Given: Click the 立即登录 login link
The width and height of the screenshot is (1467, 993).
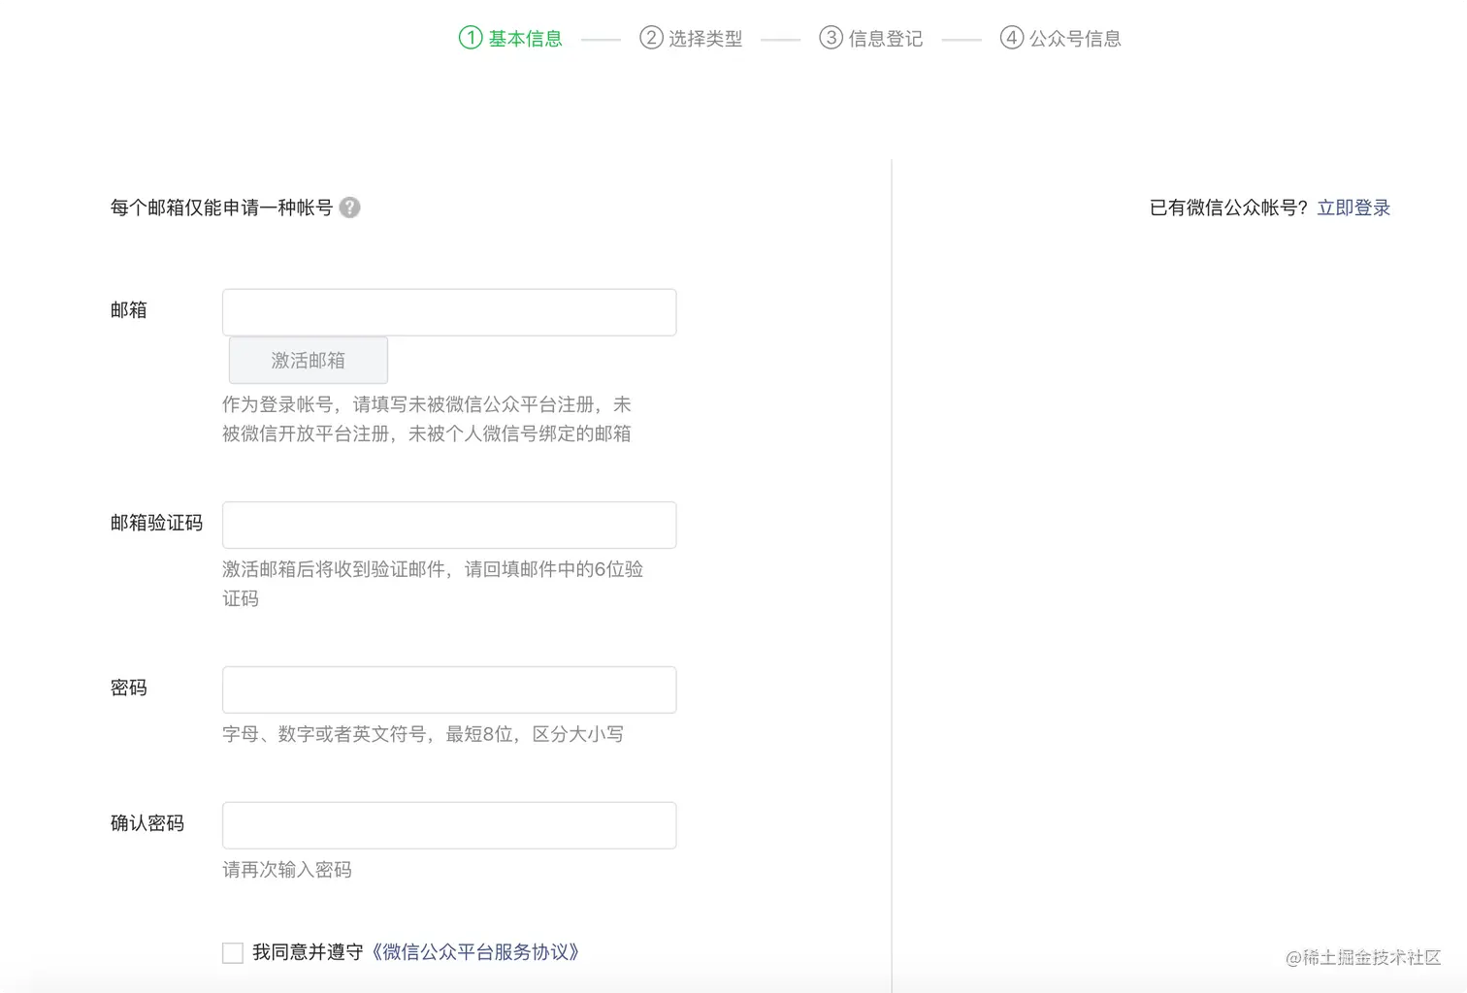Looking at the screenshot, I should point(1353,207).
